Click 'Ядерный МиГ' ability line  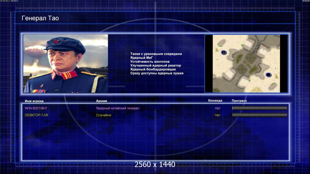click(142, 58)
